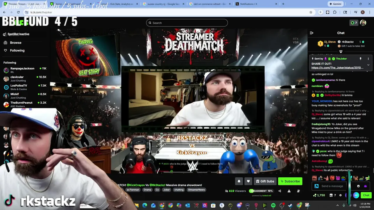Click the 419 Viewers count
Image resolution: width=374 pixels, height=210 pixels.
click(x=236, y=191)
